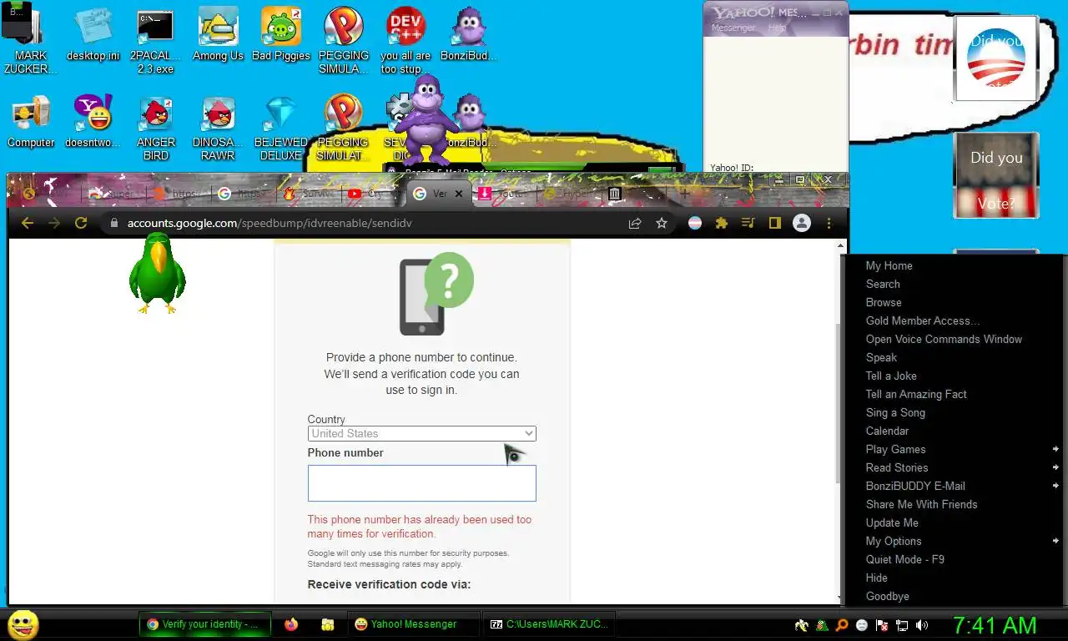Click the volume speaker tray icon
This screenshot has width=1068, height=641.
[922, 624]
